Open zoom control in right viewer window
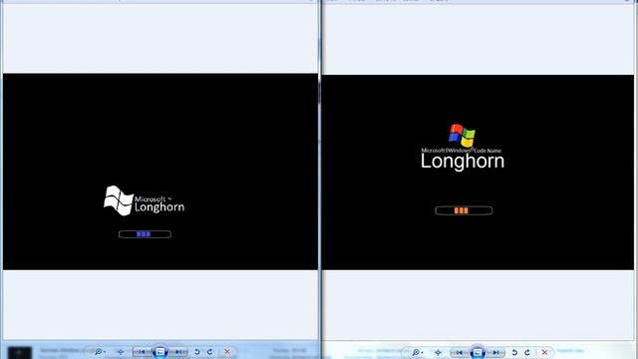This screenshot has height=359, width=638. [417, 352]
